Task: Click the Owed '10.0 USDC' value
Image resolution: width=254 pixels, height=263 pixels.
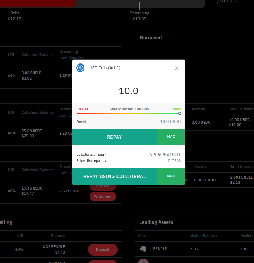Action: point(170,121)
